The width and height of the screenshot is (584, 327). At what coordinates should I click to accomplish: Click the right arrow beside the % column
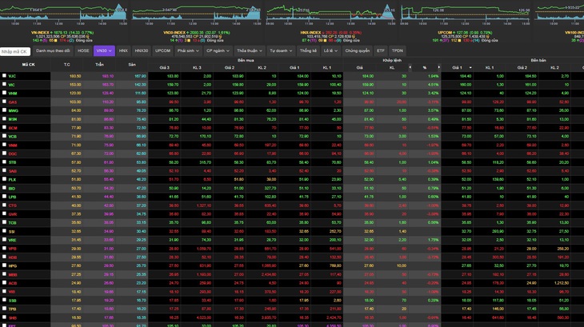[x=438, y=67]
